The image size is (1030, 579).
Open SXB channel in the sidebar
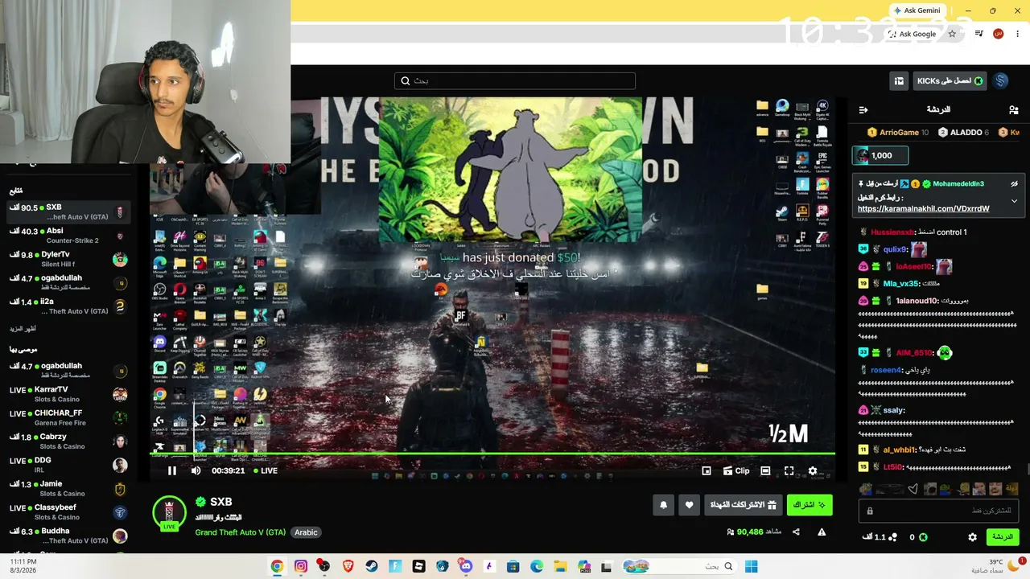[x=68, y=212]
